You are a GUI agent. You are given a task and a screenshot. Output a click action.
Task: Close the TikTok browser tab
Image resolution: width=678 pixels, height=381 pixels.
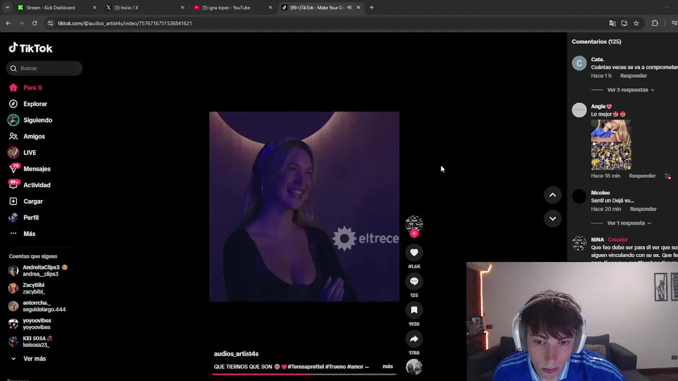pos(359,7)
